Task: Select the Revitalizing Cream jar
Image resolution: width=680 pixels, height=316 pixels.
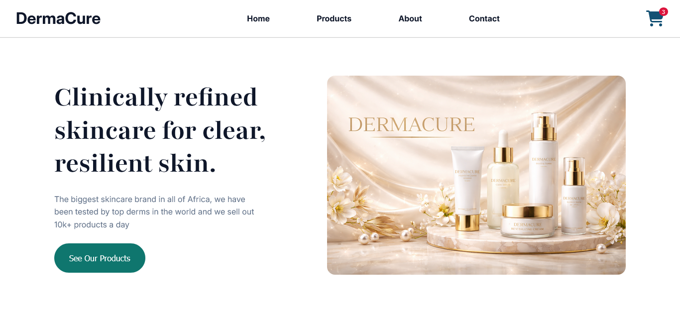Action: click(x=527, y=220)
